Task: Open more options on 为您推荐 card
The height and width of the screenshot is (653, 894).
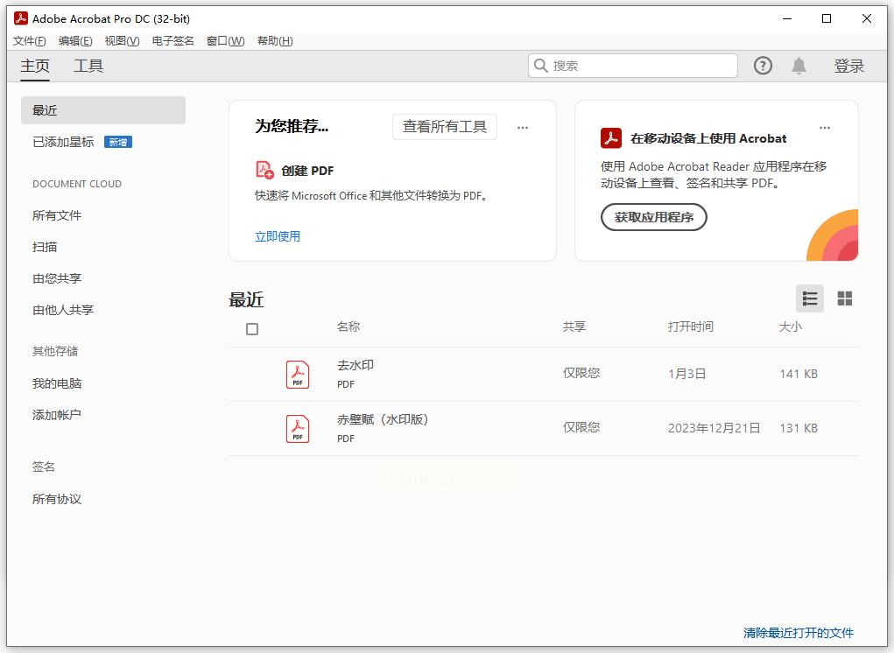Action: 523,128
